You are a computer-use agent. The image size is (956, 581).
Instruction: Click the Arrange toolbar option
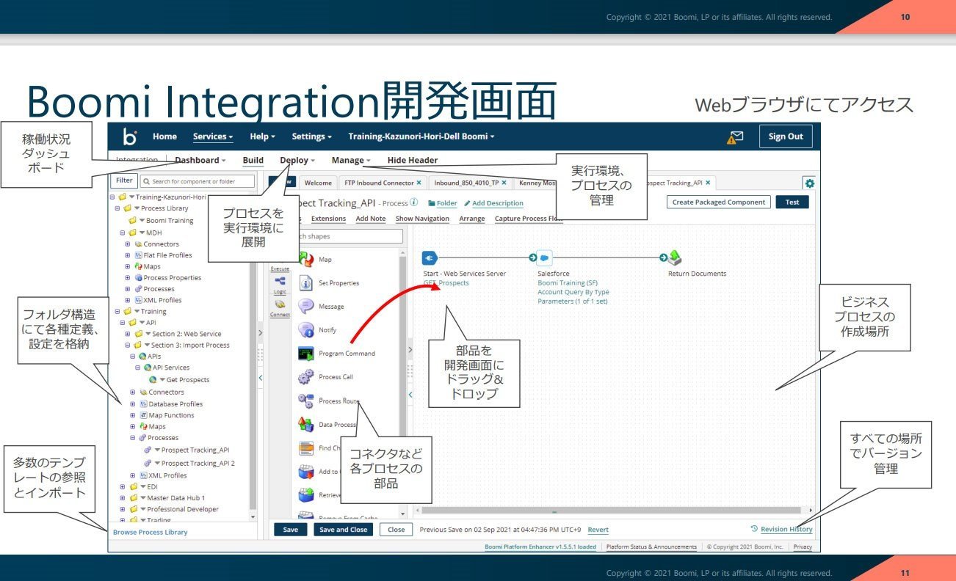[x=472, y=219]
